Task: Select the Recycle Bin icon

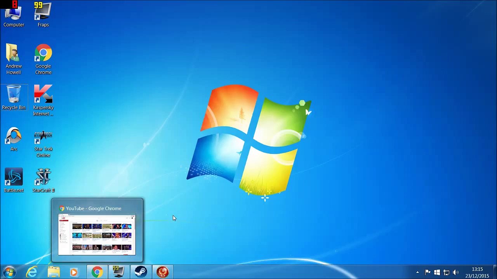Action: [14, 98]
